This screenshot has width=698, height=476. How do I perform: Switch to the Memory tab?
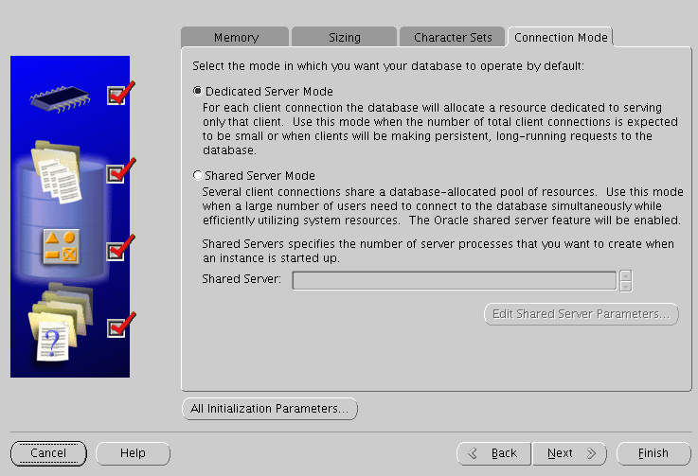point(235,37)
